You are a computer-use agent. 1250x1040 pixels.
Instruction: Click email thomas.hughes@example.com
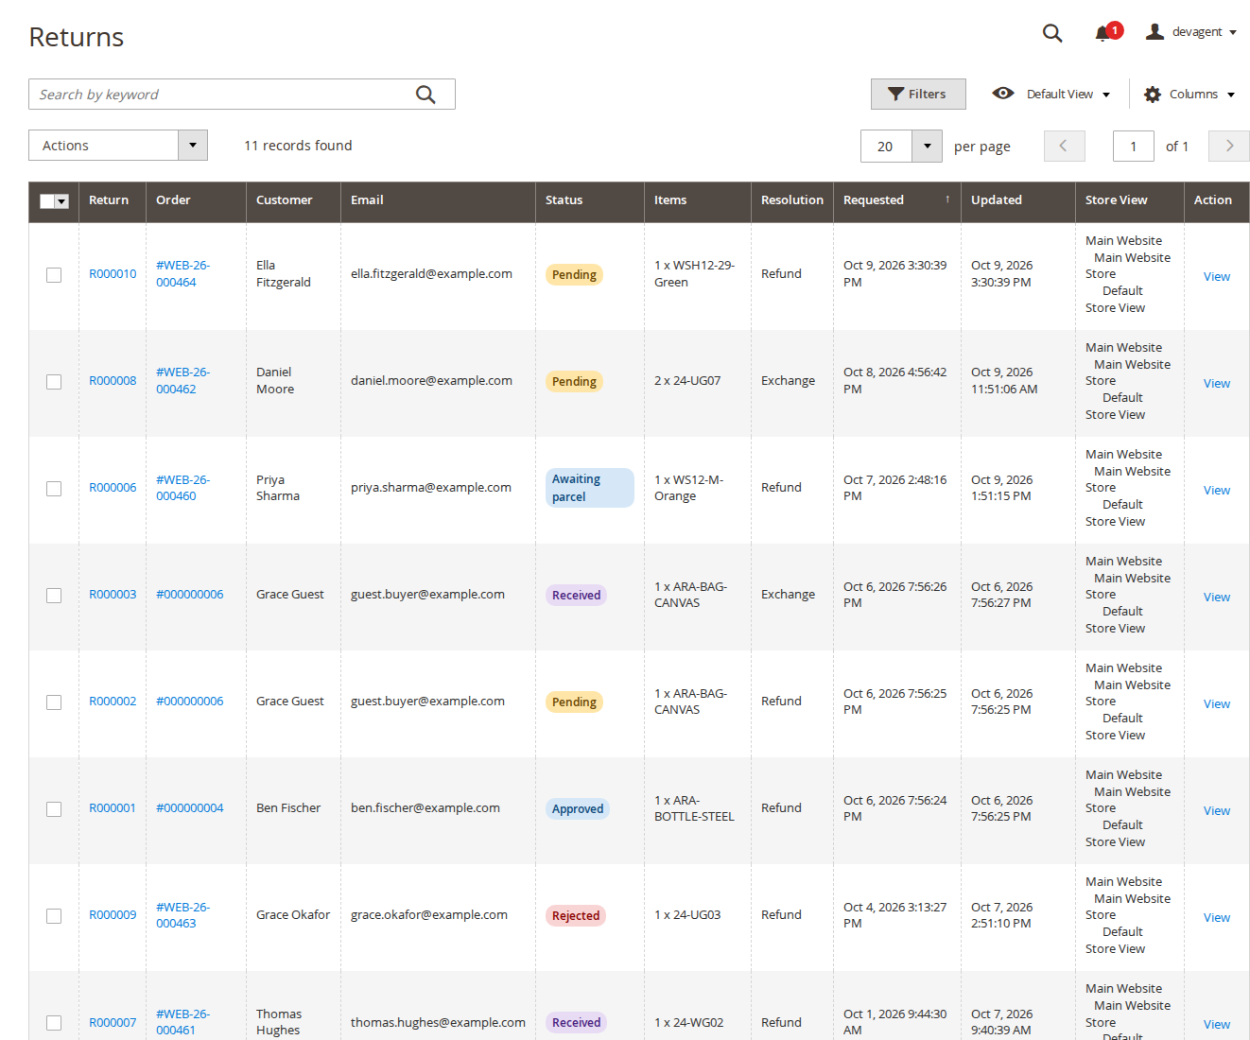(x=438, y=1022)
